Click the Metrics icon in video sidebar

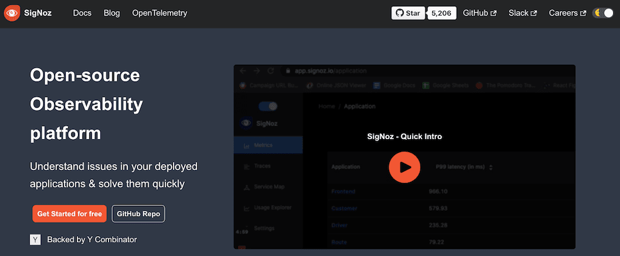coord(246,145)
